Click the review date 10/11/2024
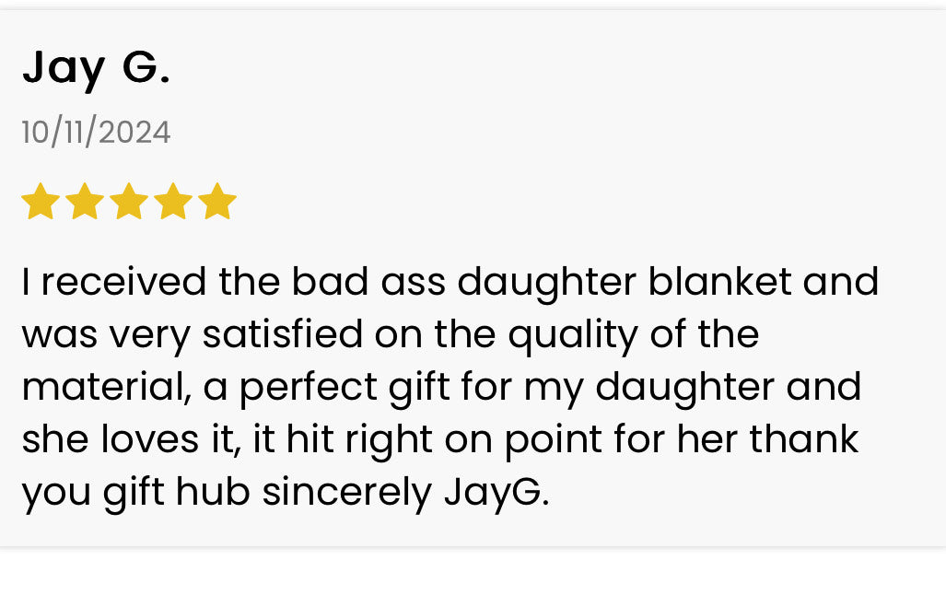 [x=96, y=133]
